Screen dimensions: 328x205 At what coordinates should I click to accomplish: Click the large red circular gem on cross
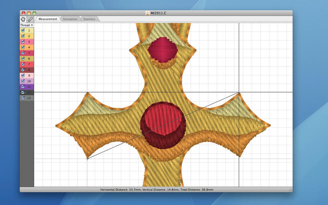(163, 125)
